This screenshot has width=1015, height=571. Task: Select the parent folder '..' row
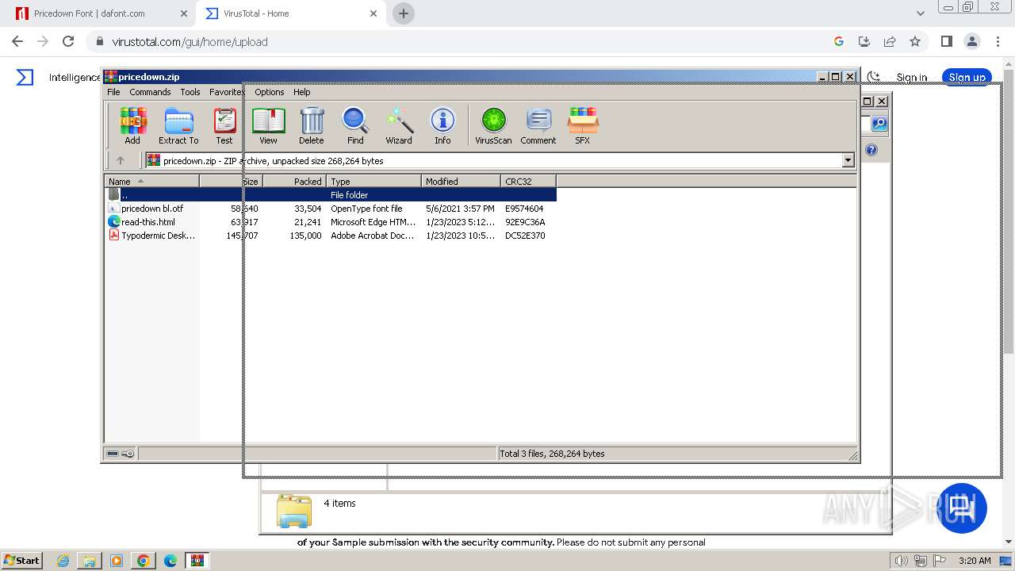(331, 194)
